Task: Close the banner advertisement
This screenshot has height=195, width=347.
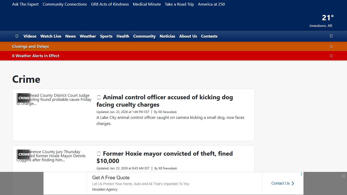Action: point(343,175)
